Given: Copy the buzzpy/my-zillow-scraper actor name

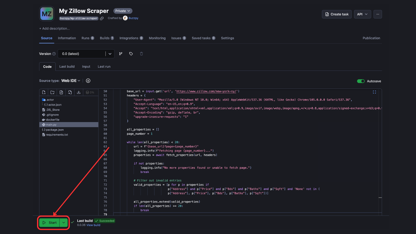Looking at the screenshot, I should (102, 18).
